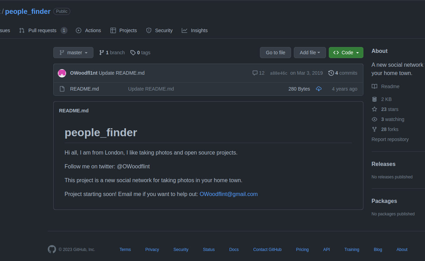Click the star icon next to 23 stars
The height and width of the screenshot is (261, 425).
pos(374,109)
